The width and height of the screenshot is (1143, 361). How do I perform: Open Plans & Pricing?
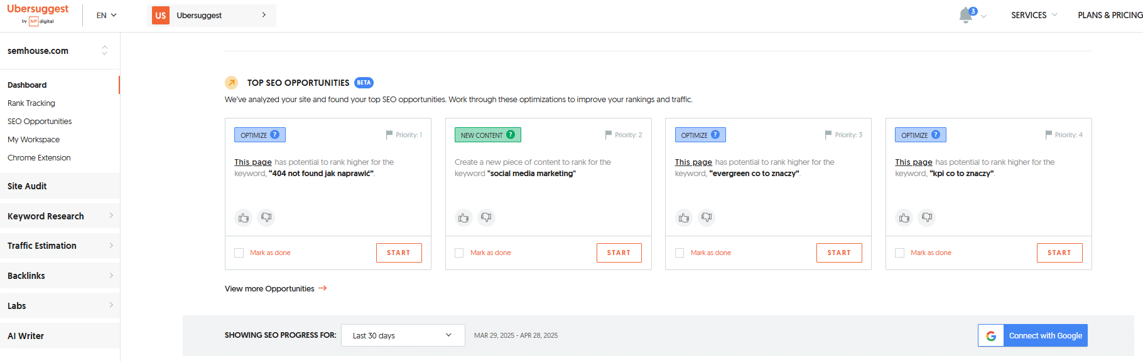(1110, 15)
